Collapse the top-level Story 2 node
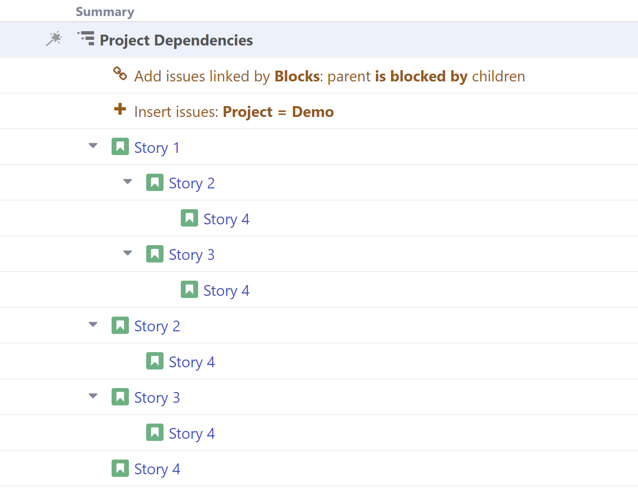 [93, 324]
